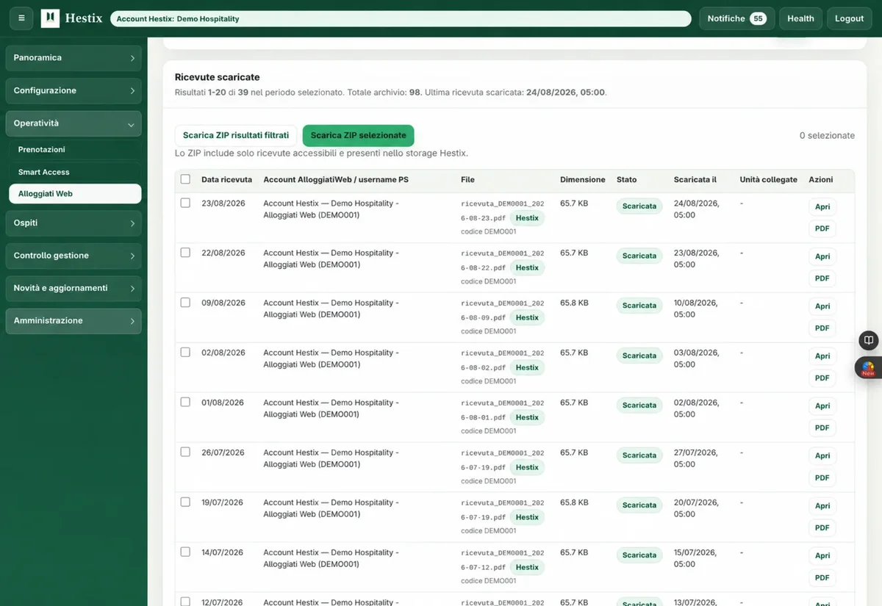This screenshot has width=882, height=606.
Task: Download PDF for receipt 26/07/2026
Action: [x=822, y=478]
